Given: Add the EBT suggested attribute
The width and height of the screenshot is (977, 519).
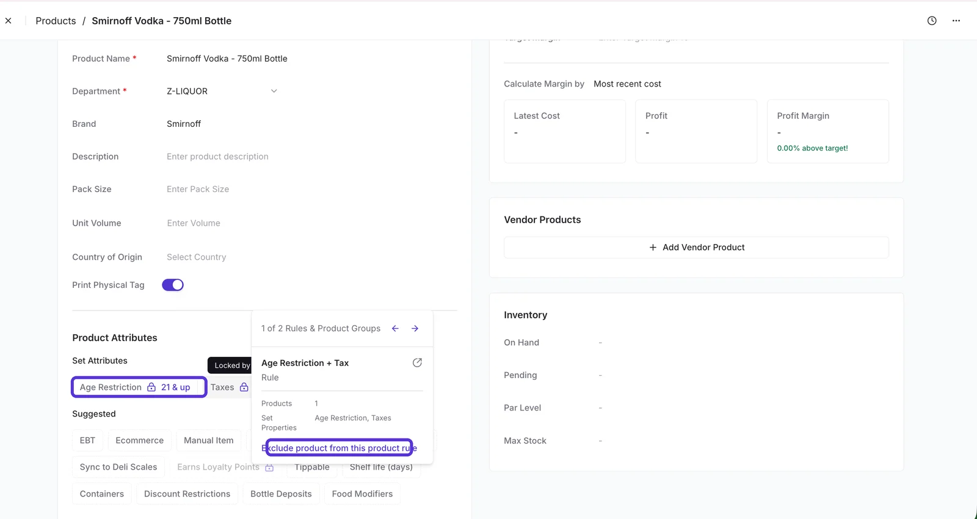Looking at the screenshot, I should 87,440.
